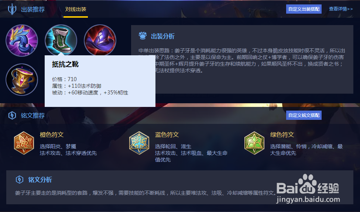Screen dimensions: 360x212
Task: Click the 自定义铭文搭配 button
Action: (304, 115)
